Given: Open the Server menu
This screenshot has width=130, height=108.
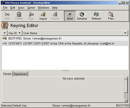Looking at the screenshot, I should [31, 8].
